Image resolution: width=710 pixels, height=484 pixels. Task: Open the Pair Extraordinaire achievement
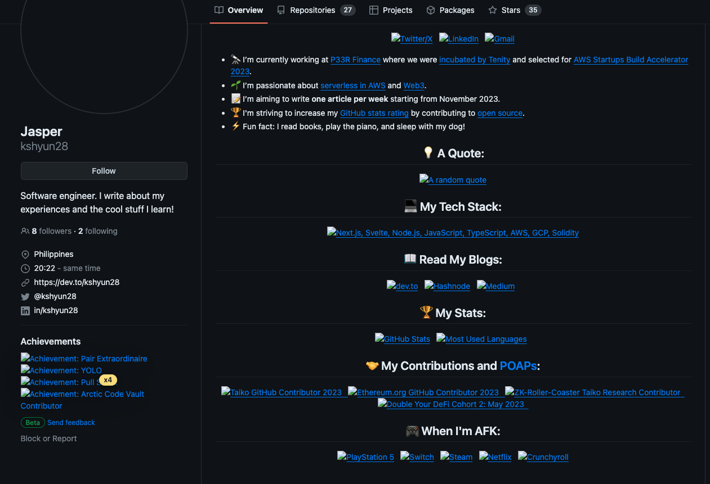click(x=83, y=359)
